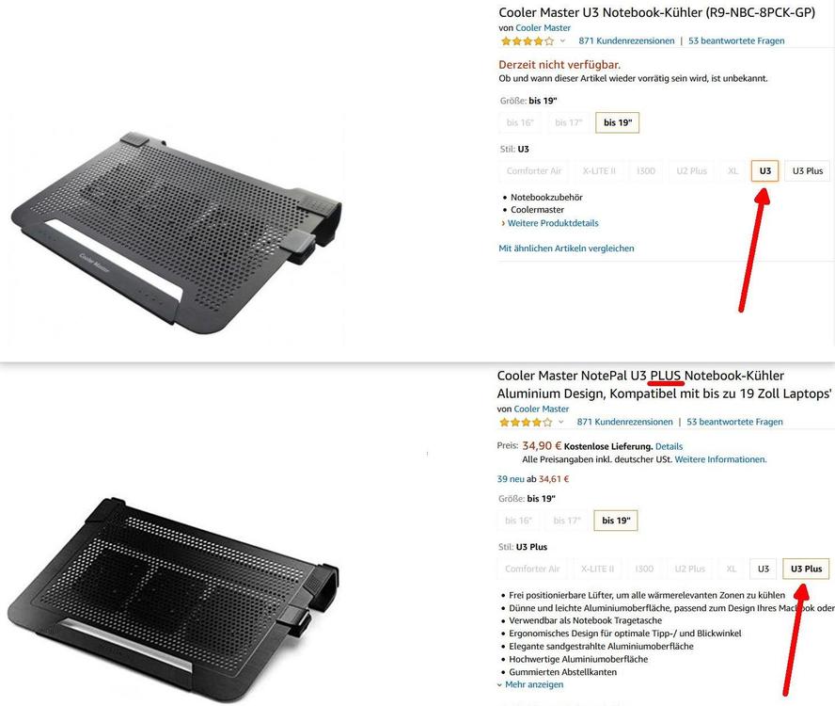The width and height of the screenshot is (835, 706).
Task: Click star rating icon in top listing
Action: pyautogui.click(x=528, y=41)
